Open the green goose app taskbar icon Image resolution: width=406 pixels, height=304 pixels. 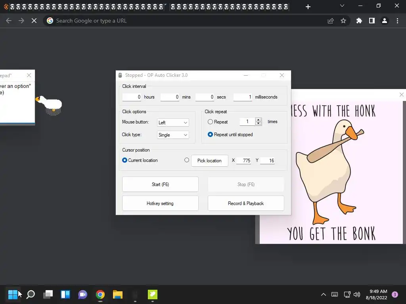[153, 294]
